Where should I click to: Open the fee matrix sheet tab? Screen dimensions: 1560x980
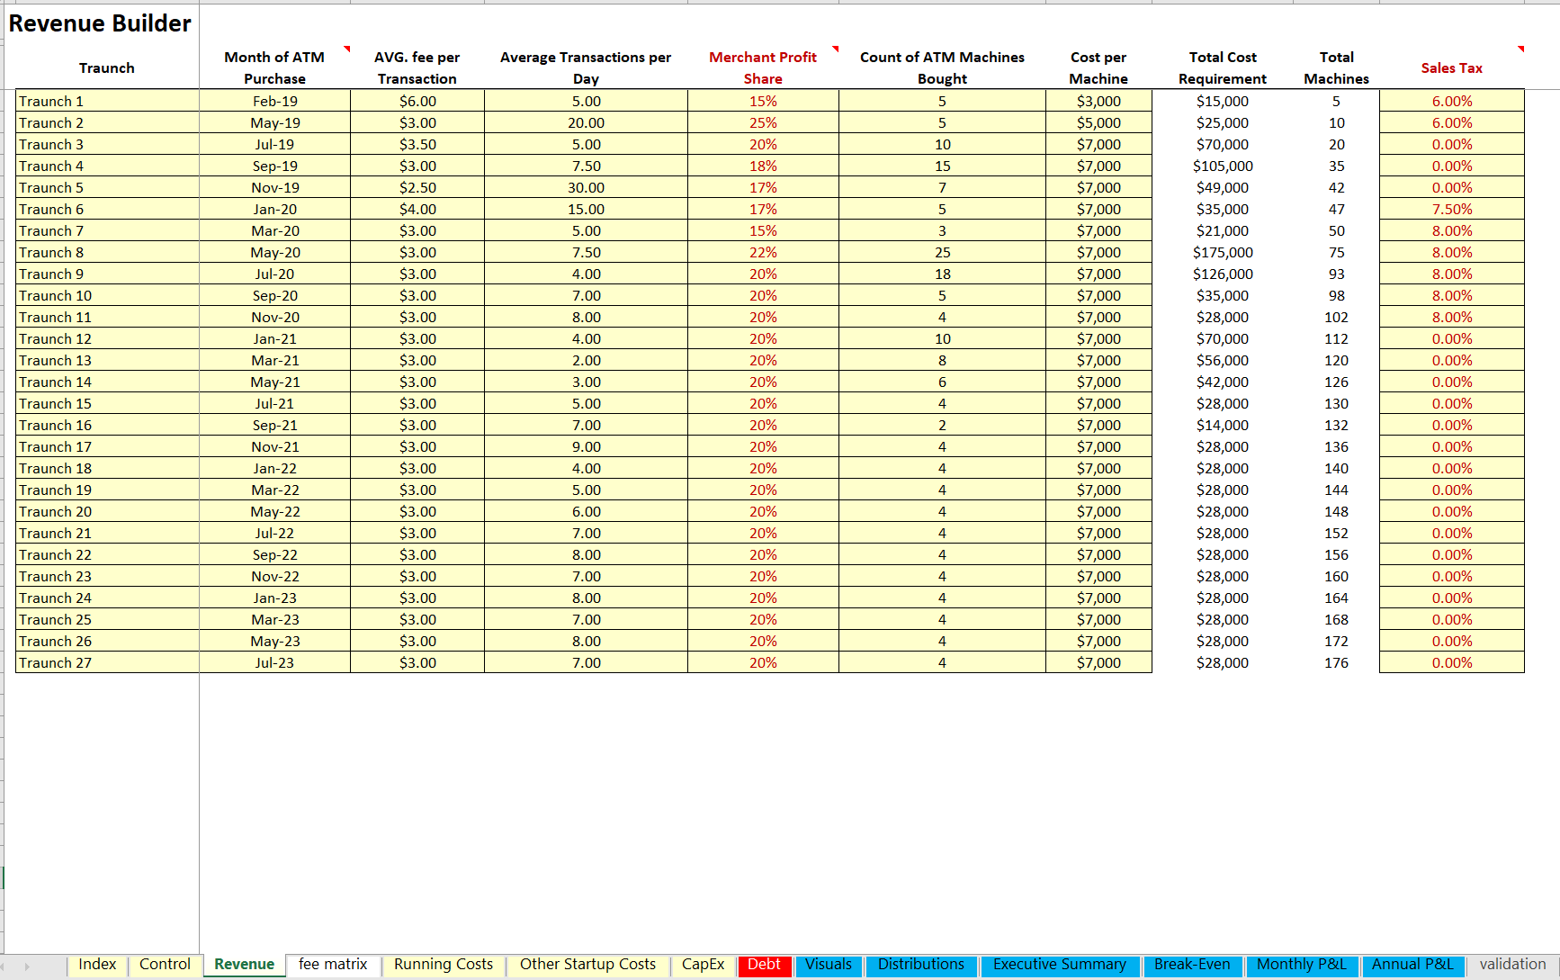click(333, 965)
